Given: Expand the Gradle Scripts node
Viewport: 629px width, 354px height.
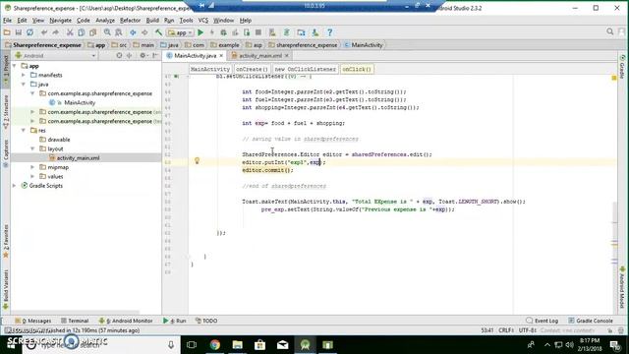Looking at the screenshot, I should (15, 186).
